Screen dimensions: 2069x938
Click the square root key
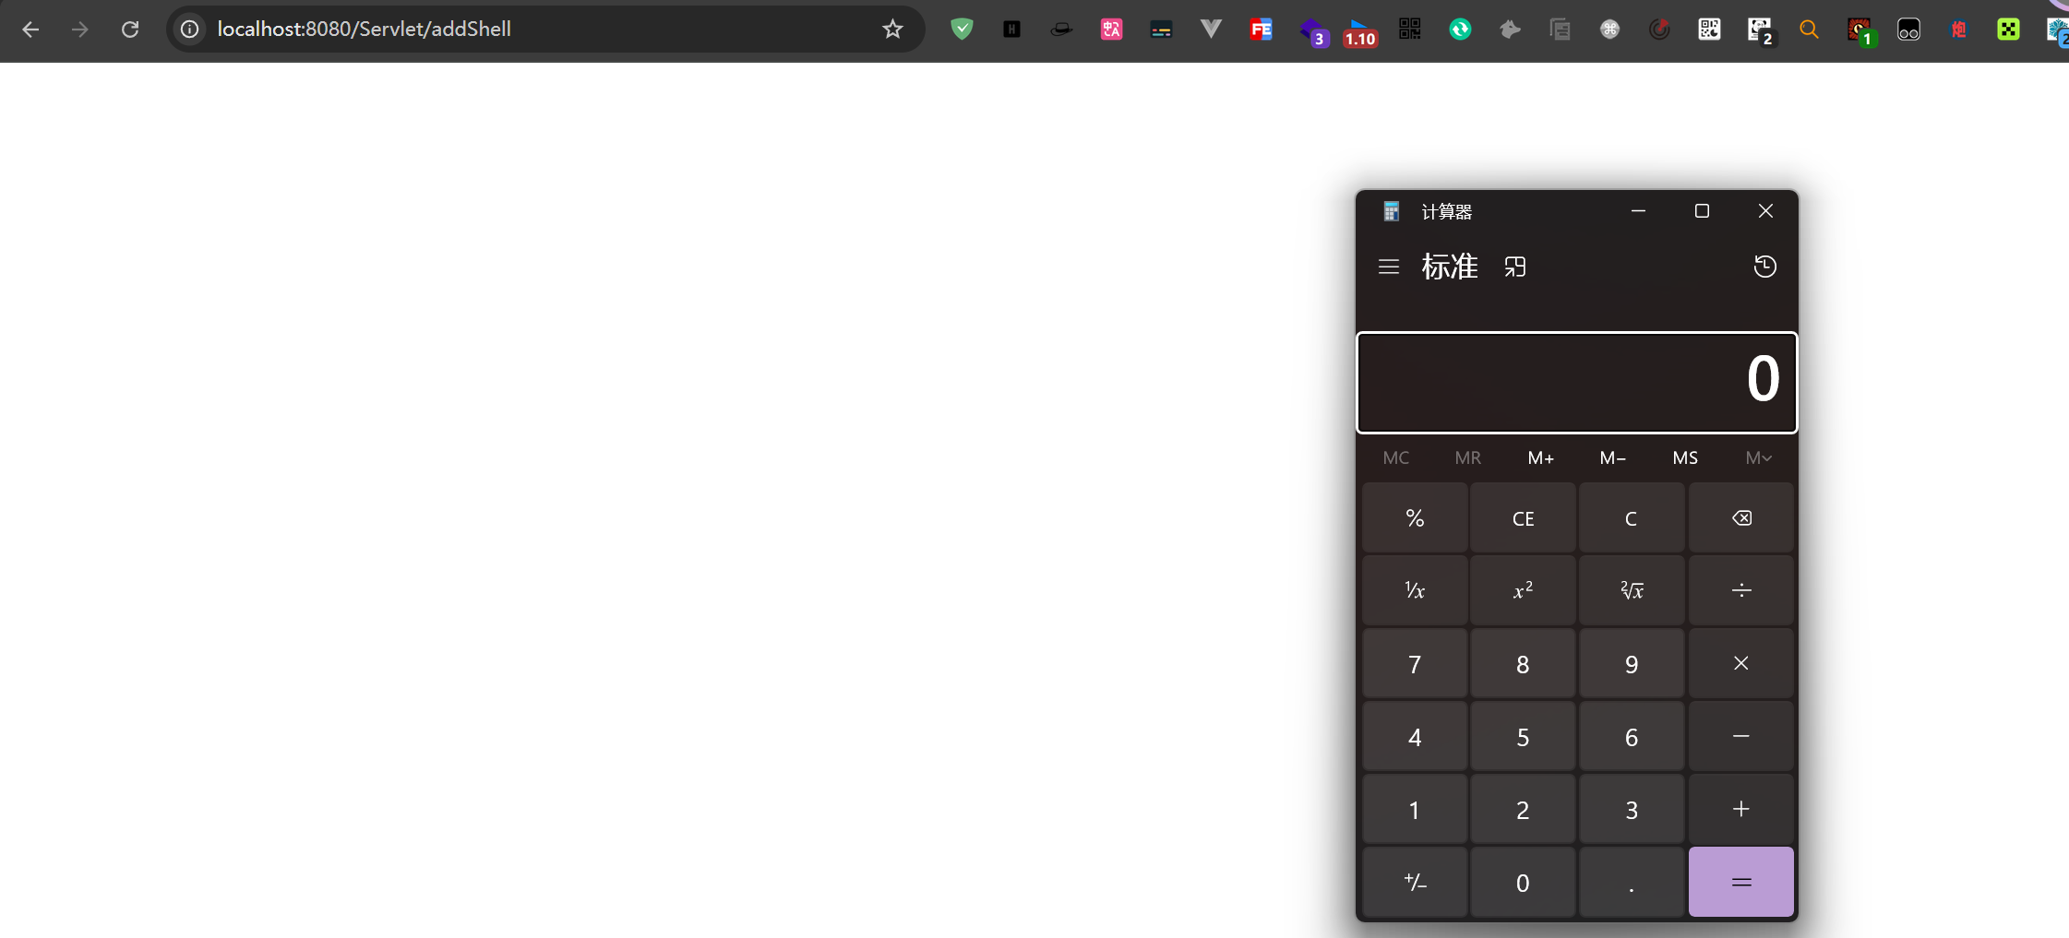(x=1632, y=591)
